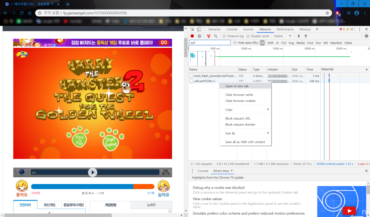Export HAR file download arrow

tap(306, 36)
